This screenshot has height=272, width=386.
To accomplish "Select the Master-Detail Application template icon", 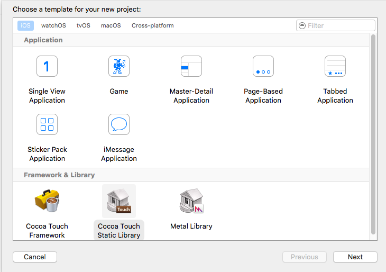I will click(x=191, y=66).
